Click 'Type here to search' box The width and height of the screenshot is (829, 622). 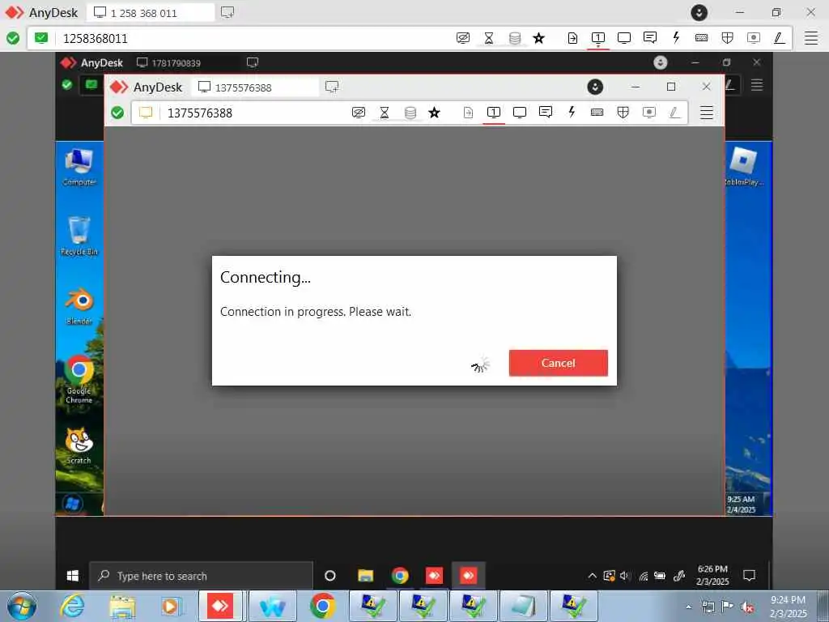click(202, 576)
